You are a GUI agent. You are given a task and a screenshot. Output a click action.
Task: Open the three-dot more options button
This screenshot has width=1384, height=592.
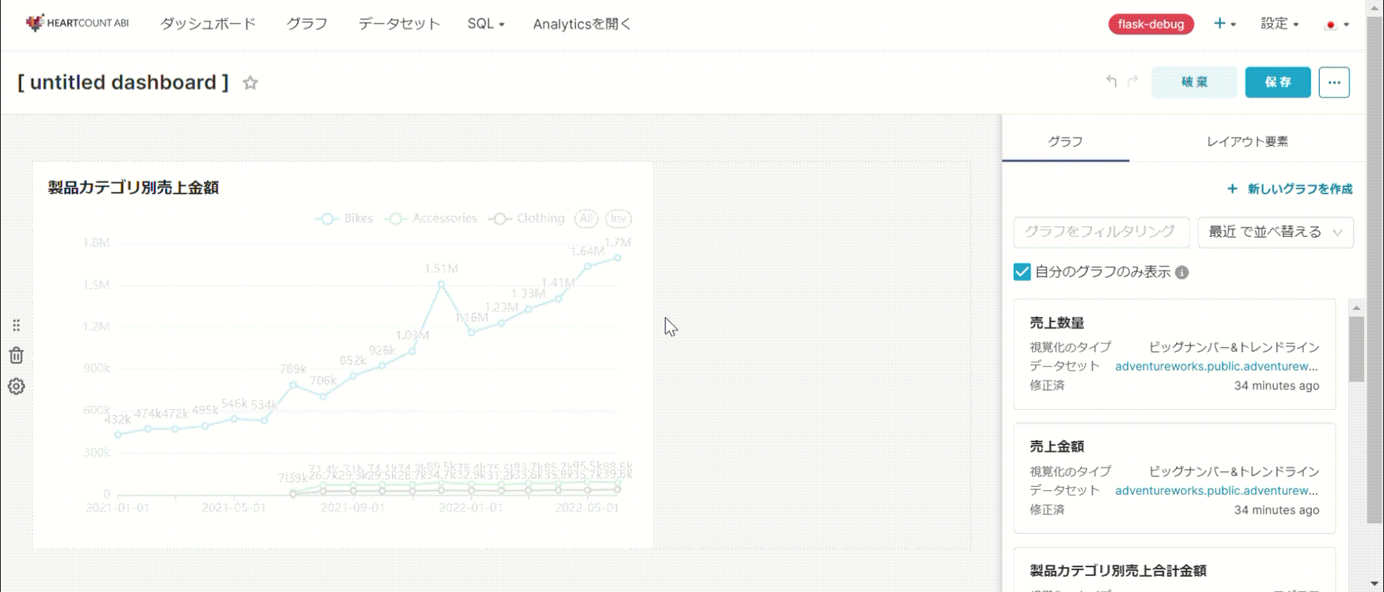(1334, 82)
